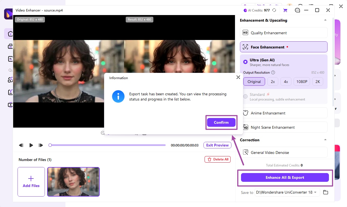Click the 00:00:00/00:00:03 time readout
Viewport: 347px width, 207px height.
pos(185,145)
